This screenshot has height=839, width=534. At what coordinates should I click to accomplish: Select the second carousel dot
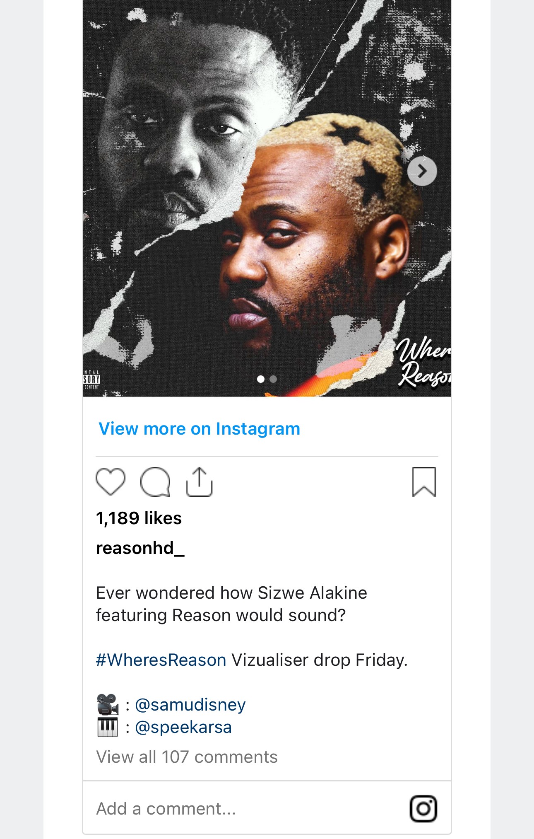pyautogui.click(x=273, y=379)
